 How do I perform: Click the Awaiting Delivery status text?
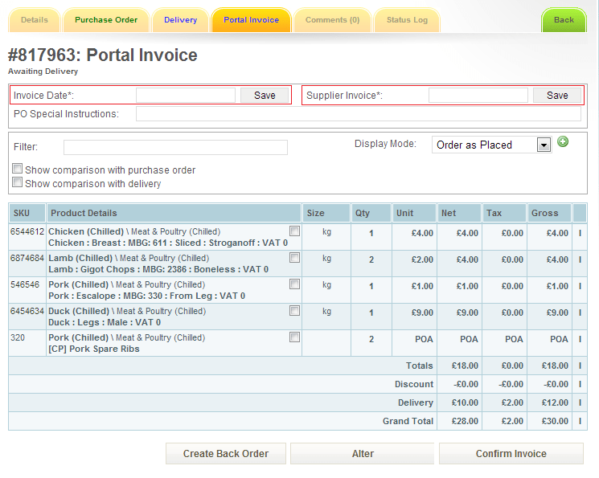click(x=43, y=71)
